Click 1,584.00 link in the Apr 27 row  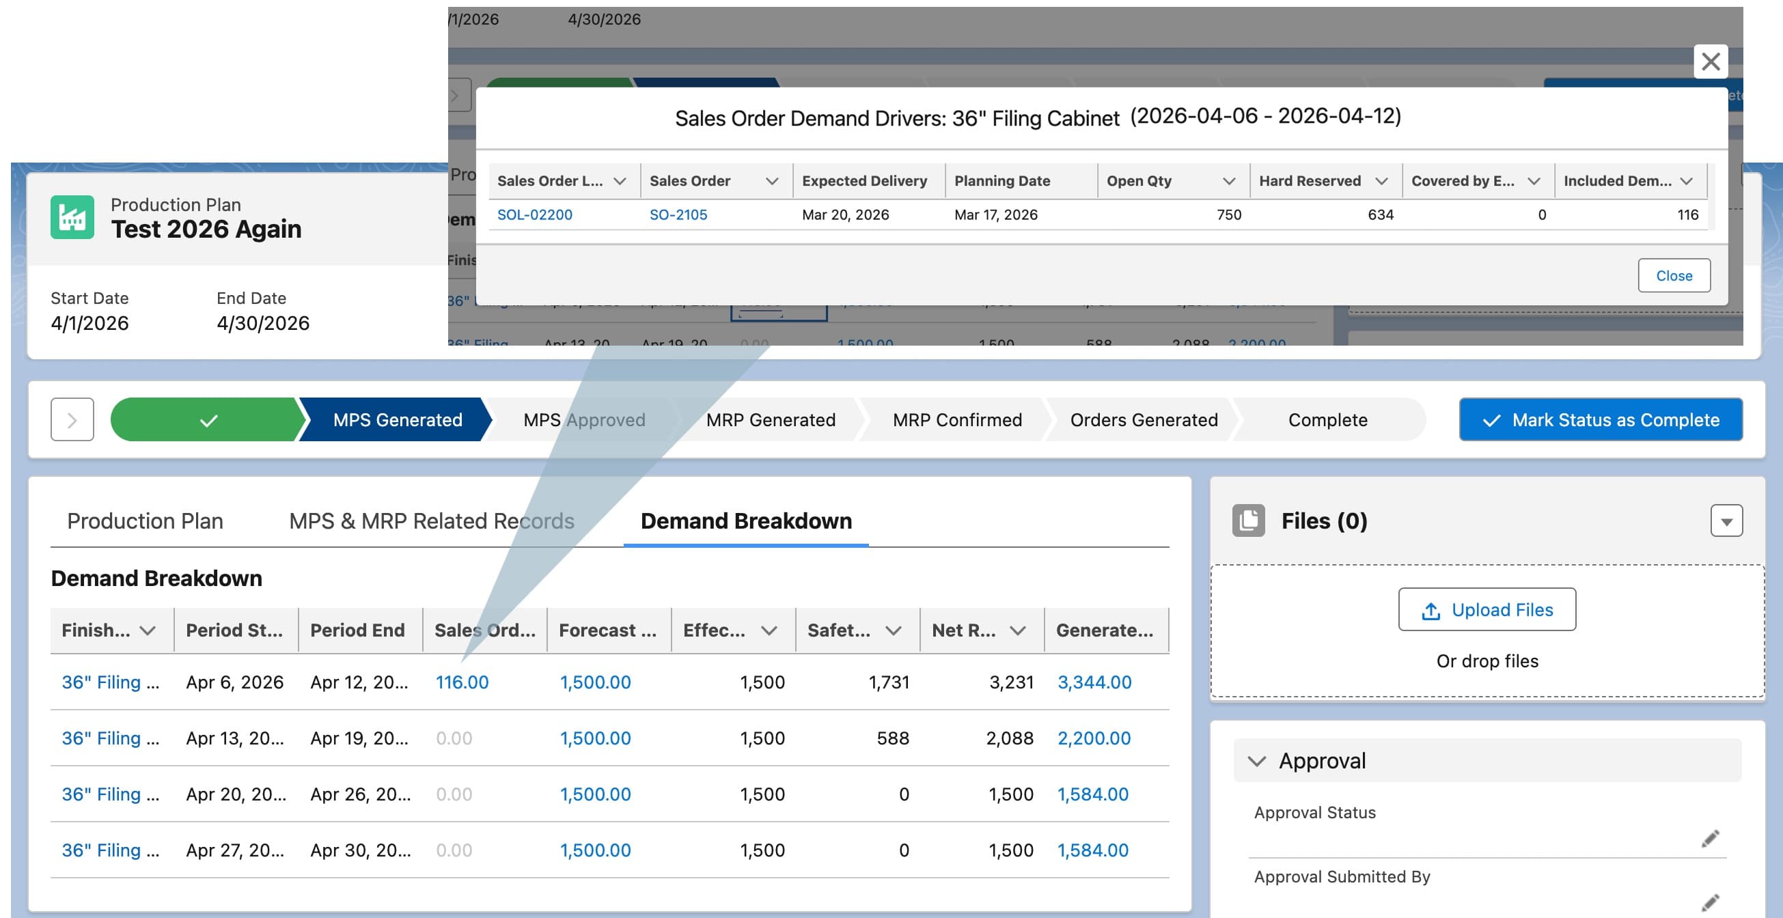tap(1092, 850)
